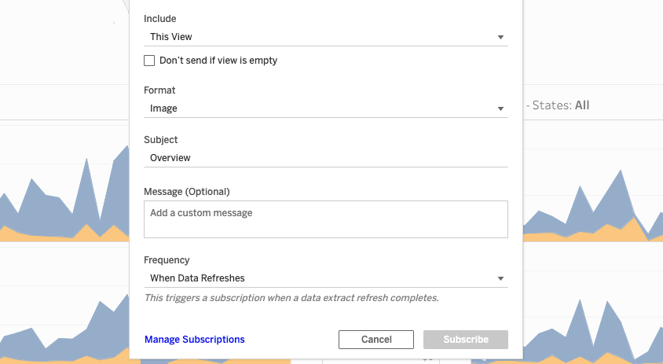Click the arrow icon of Frequency field

(500, 278)
